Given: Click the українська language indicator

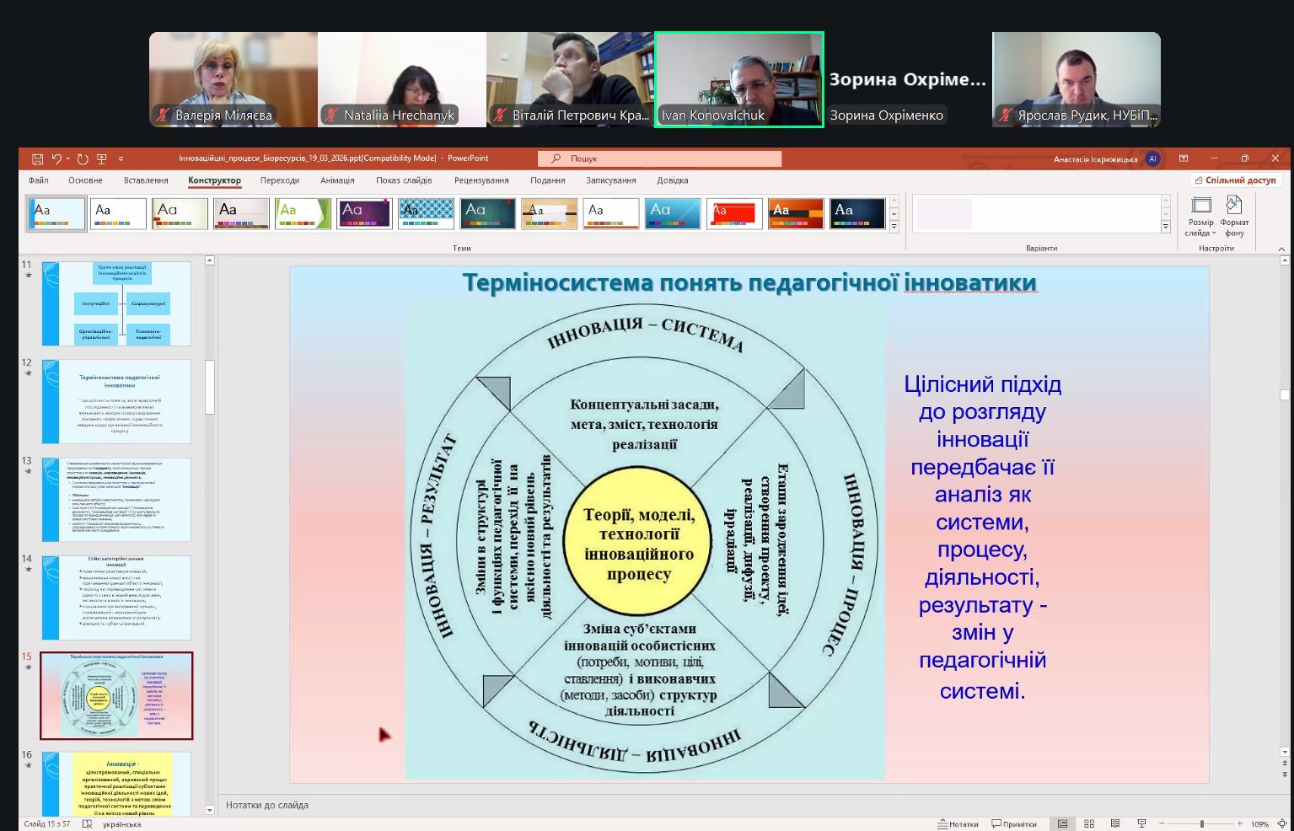Looking at the screenshot, I should (x=121, y=824).
